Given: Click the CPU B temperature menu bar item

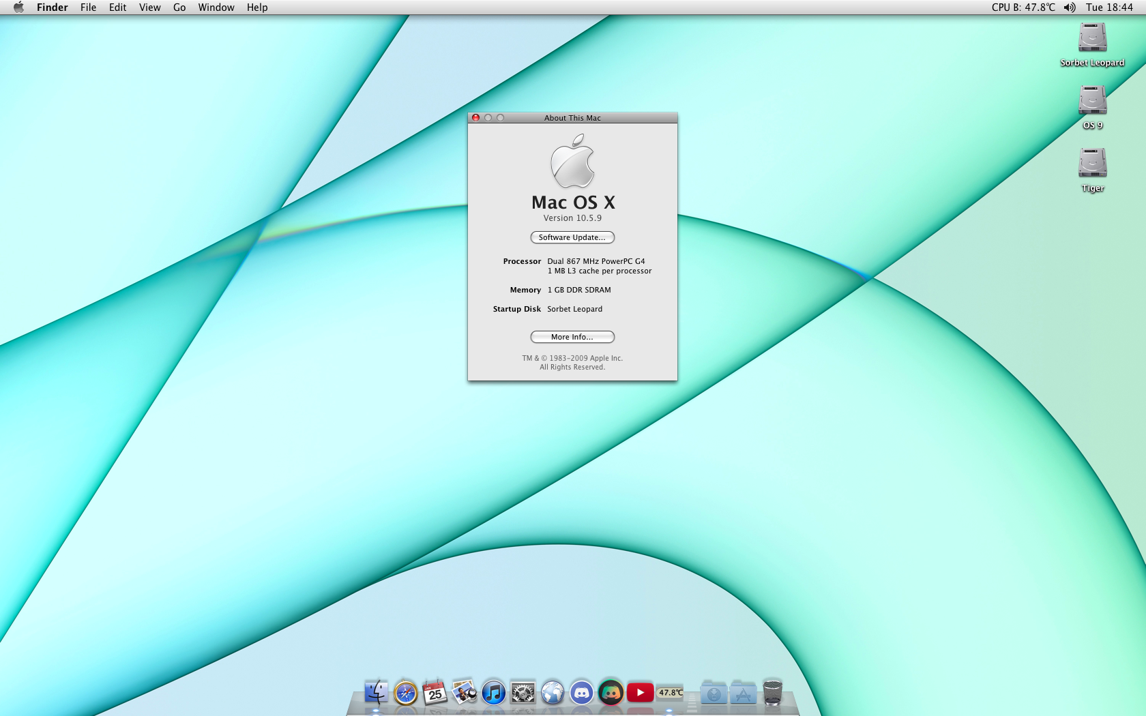Looking at the screenshot, I should tap(1023, 8).
